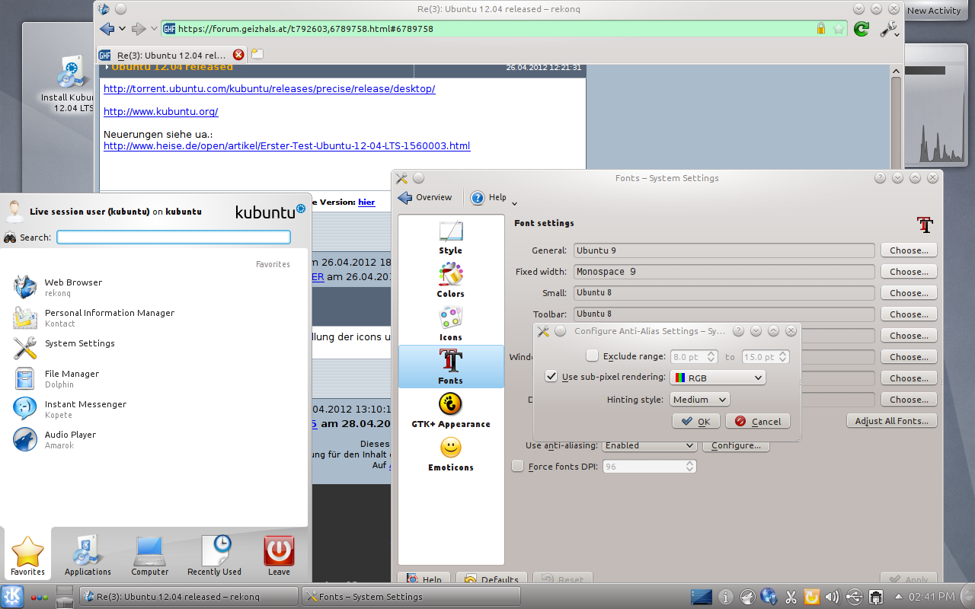
Task: Confirm anti-alias settings with OK
Action: point(696,421)
